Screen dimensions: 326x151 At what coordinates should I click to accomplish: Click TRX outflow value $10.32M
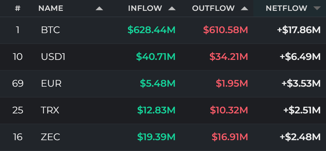(x=229, y=110)
